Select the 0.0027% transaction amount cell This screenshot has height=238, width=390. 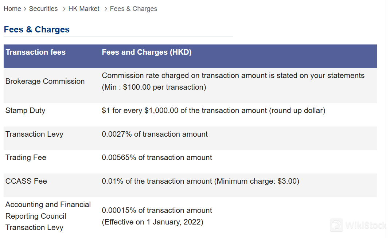pyautogui.click(x=155, y=134)
